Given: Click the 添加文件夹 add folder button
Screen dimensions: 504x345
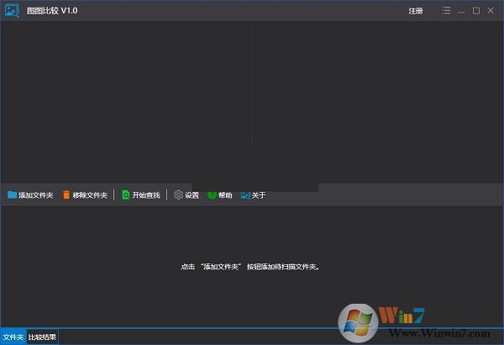Looking at the screenshot, I should (30, 195).
